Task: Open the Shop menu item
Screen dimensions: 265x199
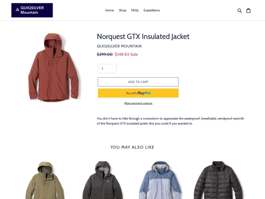Action: tap(123, 10)
